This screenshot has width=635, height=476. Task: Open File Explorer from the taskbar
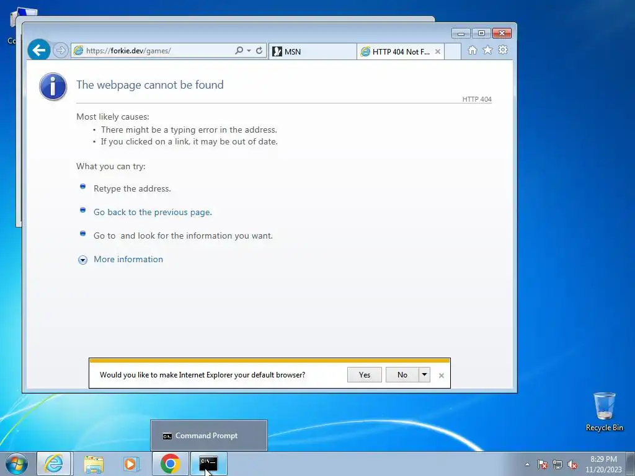coord(94,464)
